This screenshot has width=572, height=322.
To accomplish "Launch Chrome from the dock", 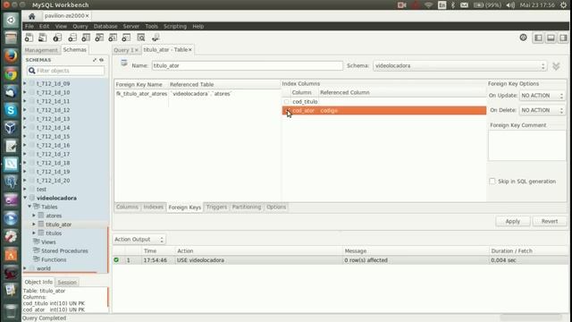I will click(11, 74).
